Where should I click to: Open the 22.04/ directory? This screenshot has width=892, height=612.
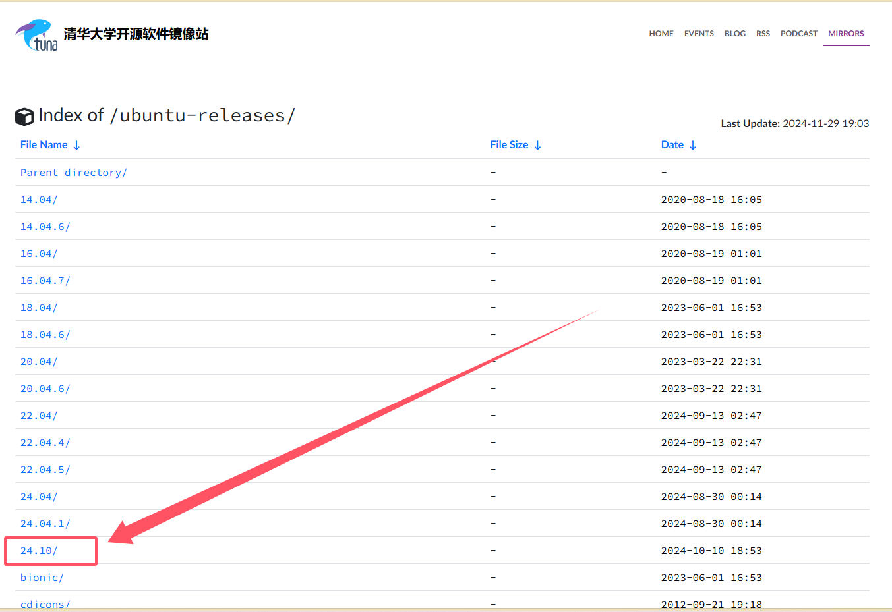39,416
